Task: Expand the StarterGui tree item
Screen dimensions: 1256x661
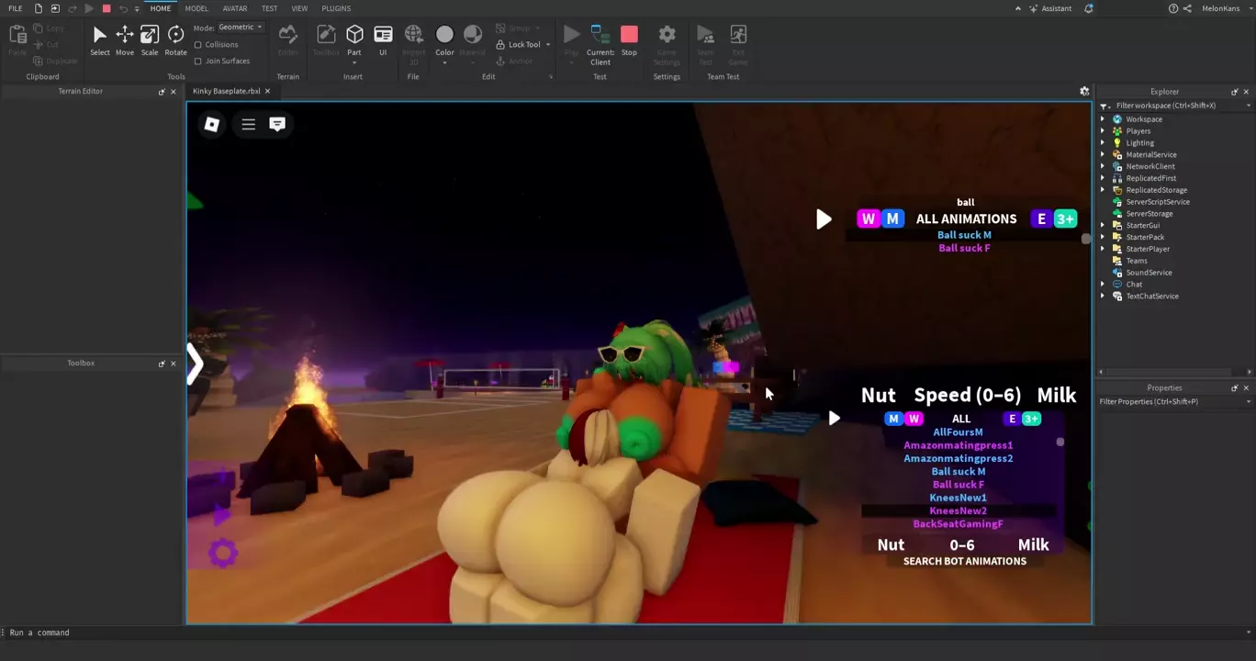Action: coord(1103,226)
